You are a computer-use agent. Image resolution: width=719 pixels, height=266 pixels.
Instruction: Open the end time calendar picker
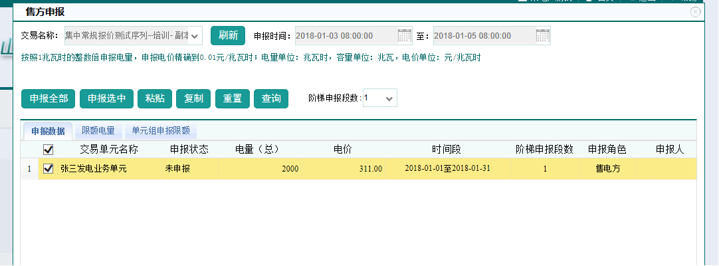543,35
